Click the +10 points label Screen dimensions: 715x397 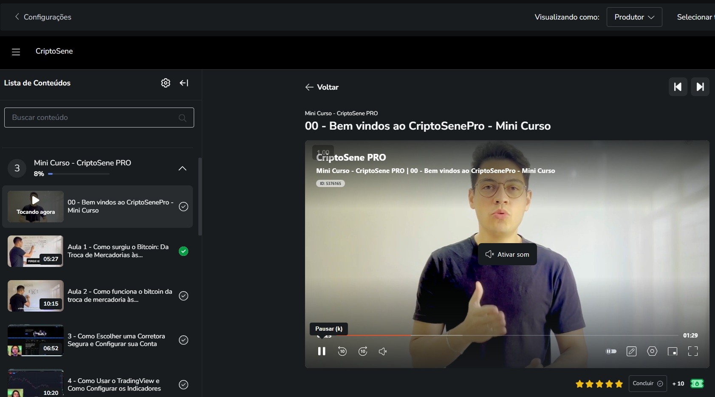(x=678, y=383)
